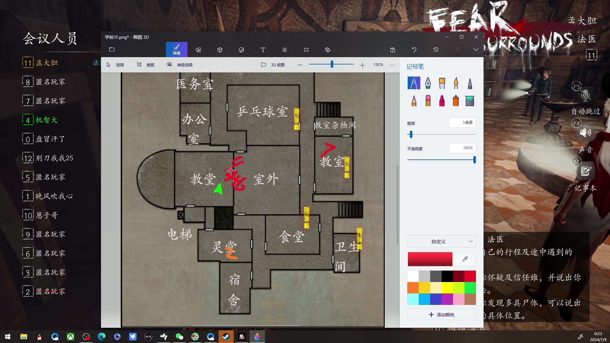This screenshot has width=610, height=343.
Task: Open the History clock icon
Action: point(436,50)
